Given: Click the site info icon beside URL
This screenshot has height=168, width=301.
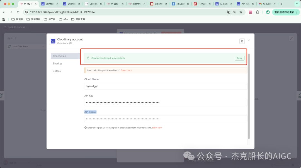Looking at the screenshot, I should 26,12.
